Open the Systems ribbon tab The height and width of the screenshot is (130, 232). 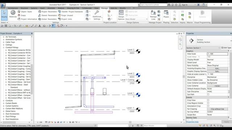(34, 8)
